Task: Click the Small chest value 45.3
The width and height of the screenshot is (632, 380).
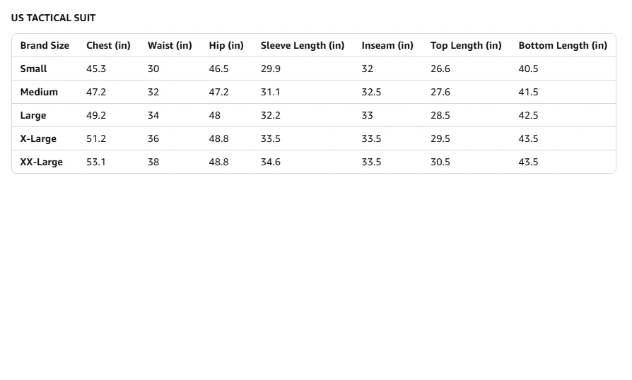Action: click(x=96, y=69)
